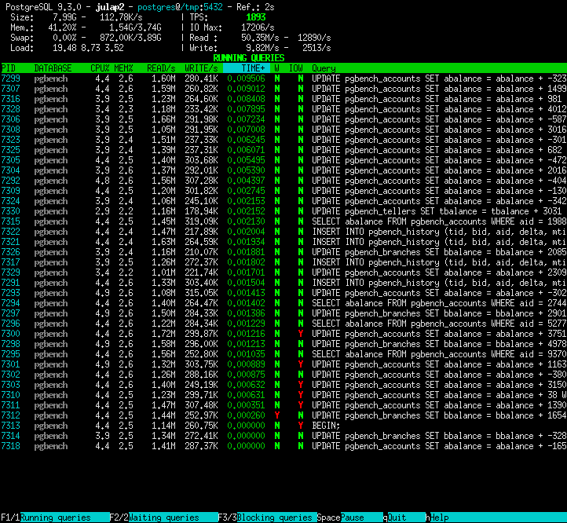
Task: Click the TPS value 1893
Action: pyautogui.click(x=256, y=17)
